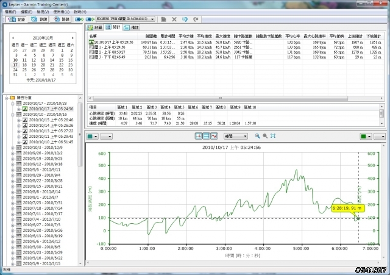Image resolution: width=390 pixels, height=275 pixels.
Task: Open the teal left-axis color dropdown
Action: pyautogui.click(x=92, y=137)
